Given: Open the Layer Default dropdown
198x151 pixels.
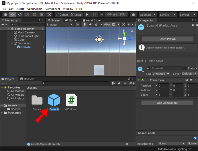Looking at the screenshot, I should point(189,74).
